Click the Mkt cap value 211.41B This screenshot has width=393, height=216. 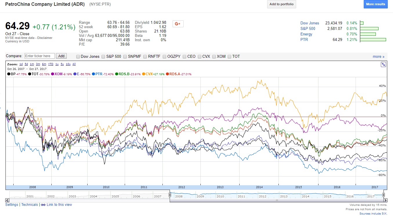pos(123,40)
